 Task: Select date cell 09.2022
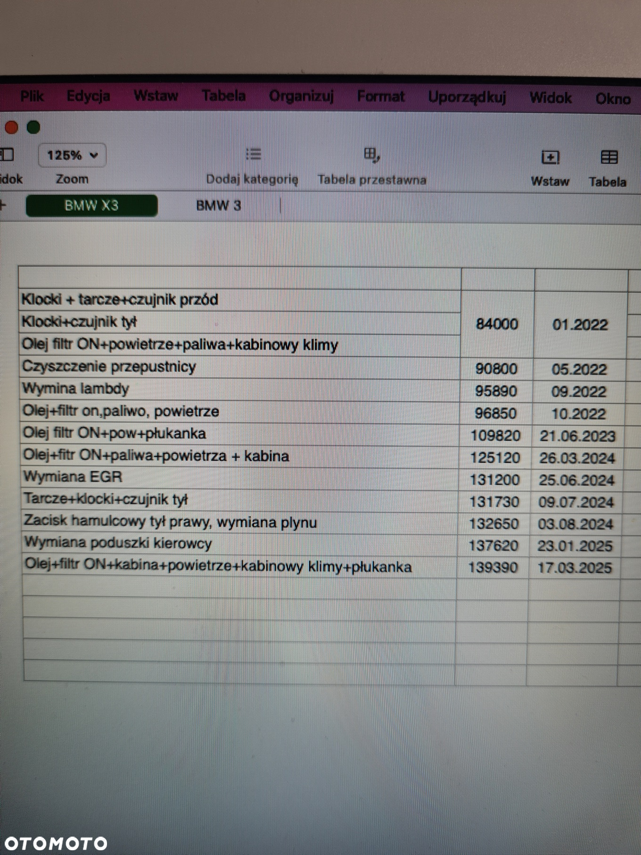click(578, 391)
